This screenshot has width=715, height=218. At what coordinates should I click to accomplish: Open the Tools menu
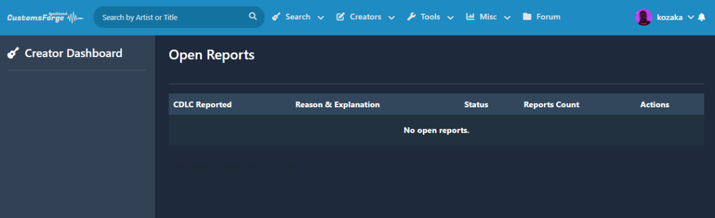[430, 17]
